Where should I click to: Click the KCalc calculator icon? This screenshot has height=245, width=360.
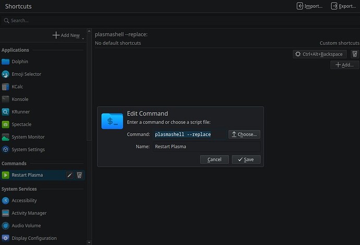tap(6, 87)
